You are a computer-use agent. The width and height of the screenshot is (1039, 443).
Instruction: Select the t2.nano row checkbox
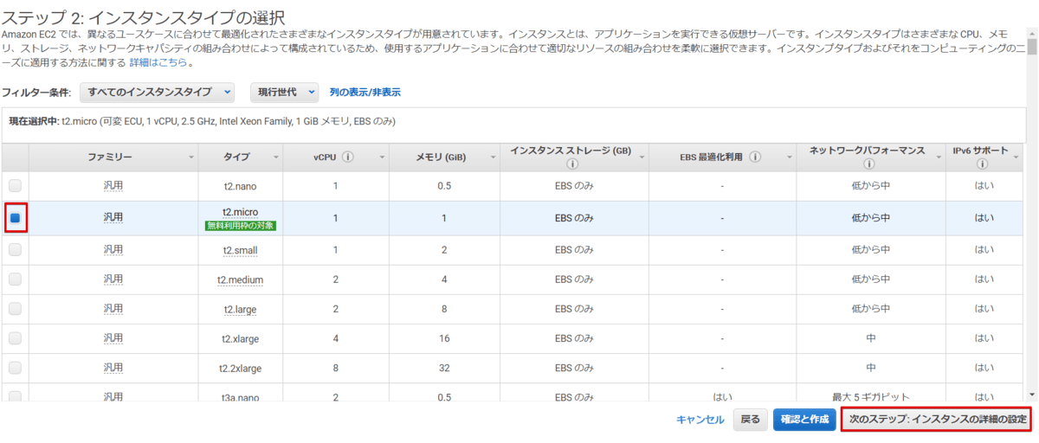(15, 185)
